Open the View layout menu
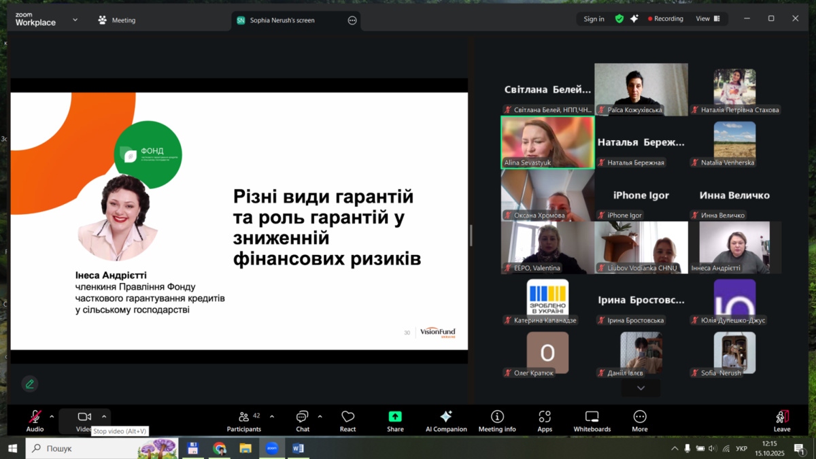The height and width of the screenshot is (459, 816). click(x=707, y=19)
